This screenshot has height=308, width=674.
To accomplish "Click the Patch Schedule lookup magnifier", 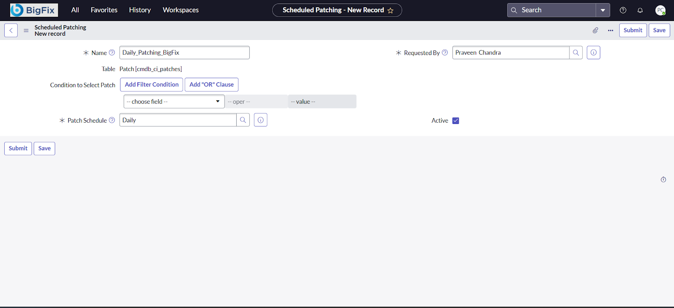I will click(x=243, y=120).
